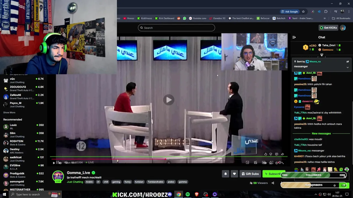The image size is (353, 198).
Task: Open the media controls icon in Chrome
Action: [336, 12]
